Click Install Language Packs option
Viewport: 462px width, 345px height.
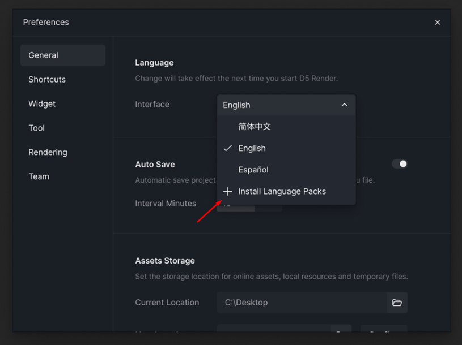click(286, 191)
